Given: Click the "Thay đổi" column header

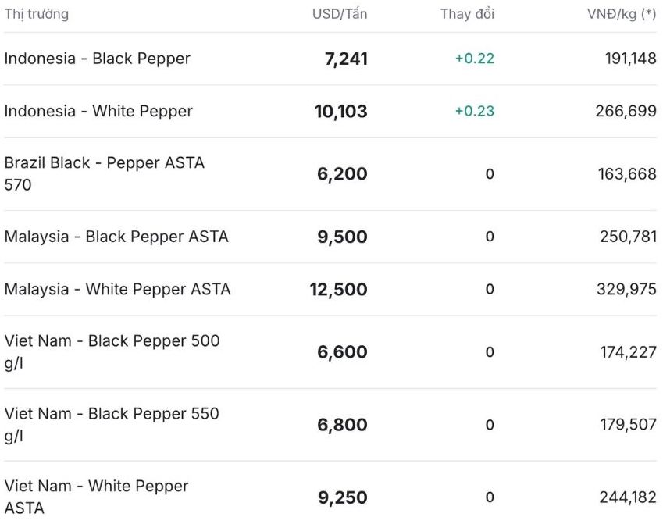Looking at the screenshot, I should pyautogui.click(x=467, y=14).
